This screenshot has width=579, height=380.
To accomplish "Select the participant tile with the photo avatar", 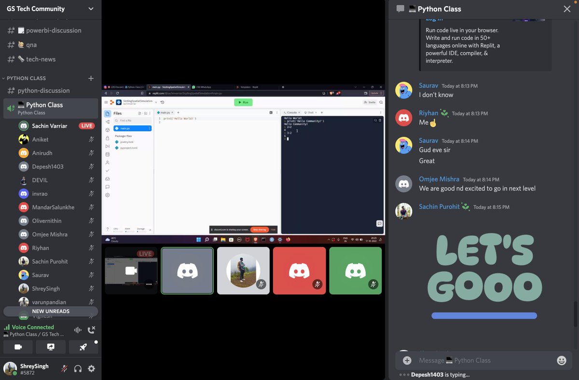I will (x=243, y=271).
